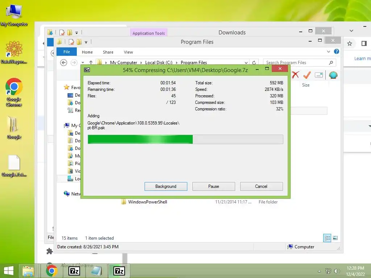Open the notepad-like taskbar app

pos(96,271)
